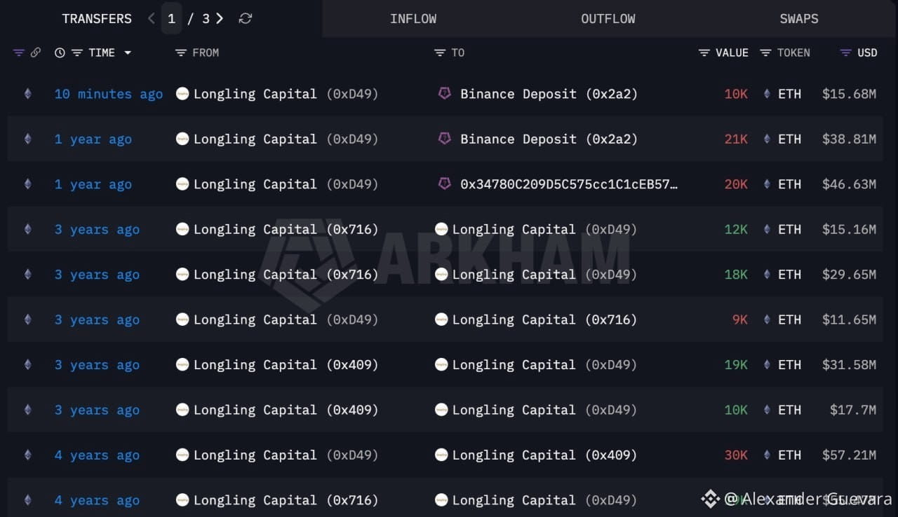898x517 pixels.
Task: Click the recipient logo on the $29.65M row
Action: (441, 275)
